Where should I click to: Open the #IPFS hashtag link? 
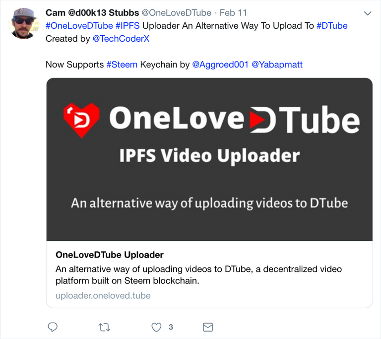coord(127,26)
